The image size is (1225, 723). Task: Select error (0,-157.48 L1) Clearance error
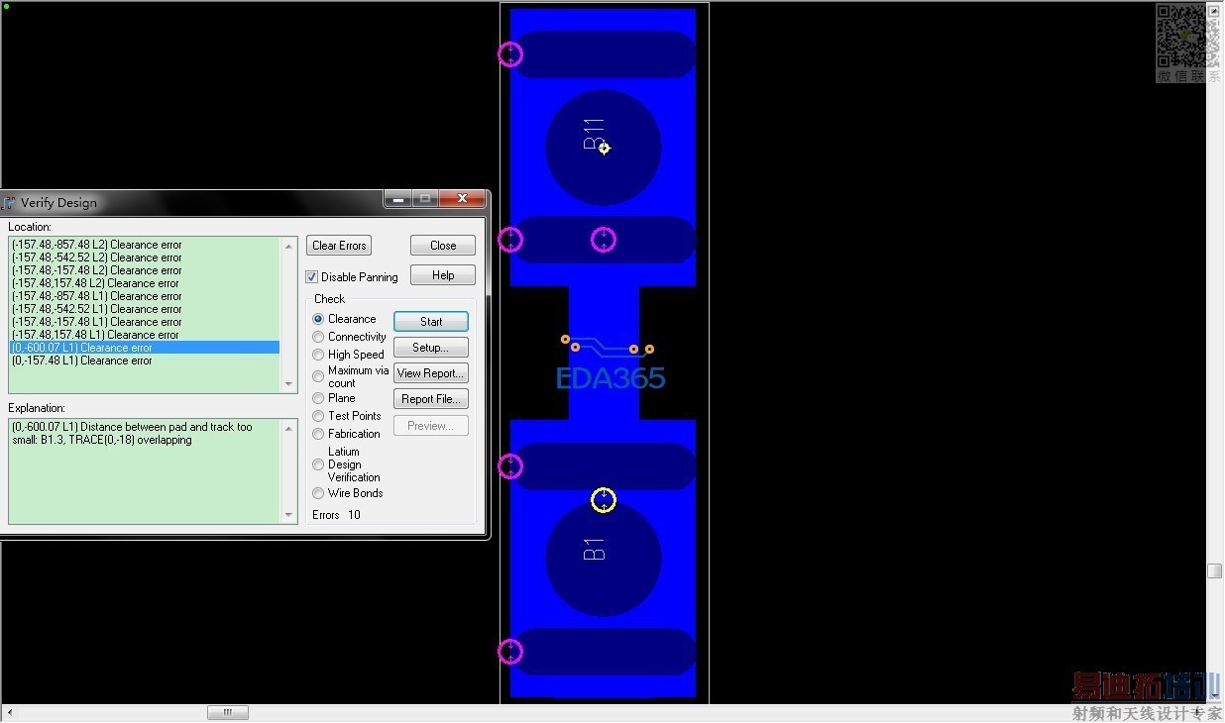[145, 361]
